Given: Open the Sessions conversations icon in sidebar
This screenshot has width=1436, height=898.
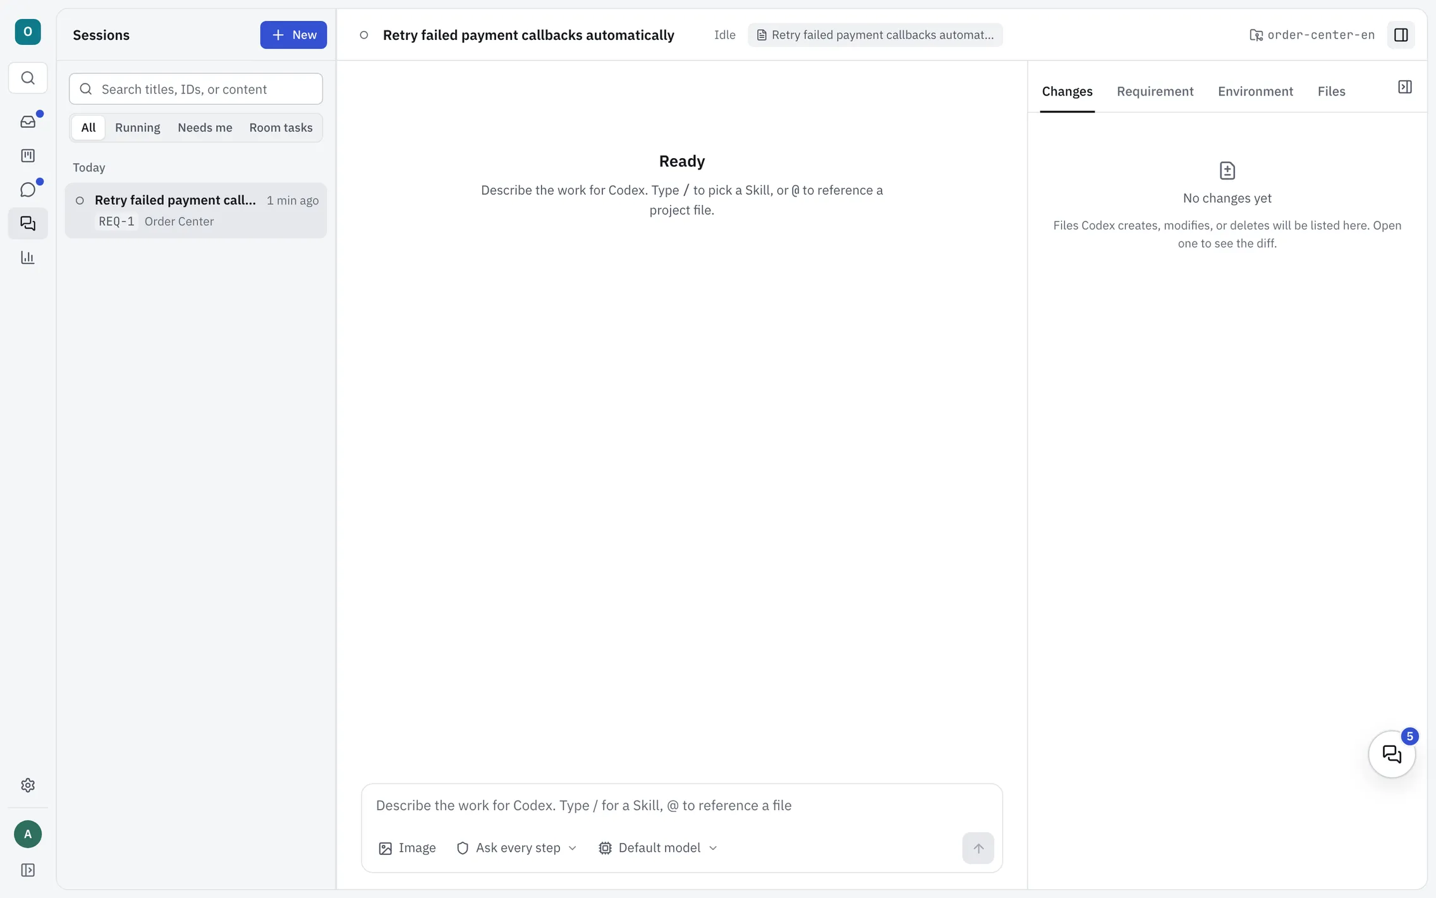Looking at the screenshot, I should click(x=28, y=223).
